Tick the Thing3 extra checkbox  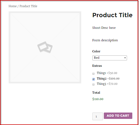[94, 85]
